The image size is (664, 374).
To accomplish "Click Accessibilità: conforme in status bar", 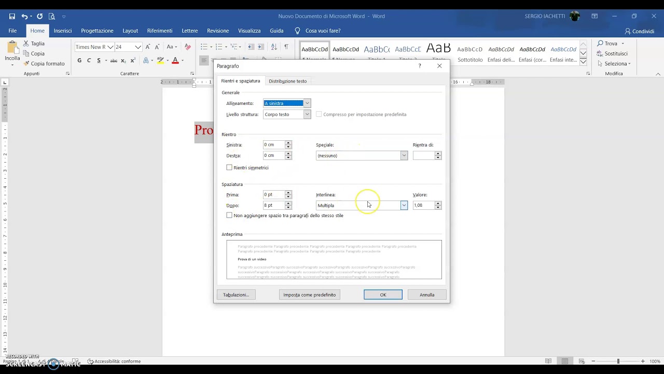I will pos(114,361).
